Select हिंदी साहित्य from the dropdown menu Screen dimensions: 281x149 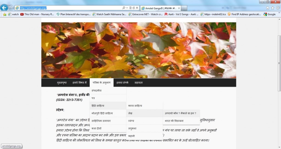pyautogui.click(x=98, y=106)
